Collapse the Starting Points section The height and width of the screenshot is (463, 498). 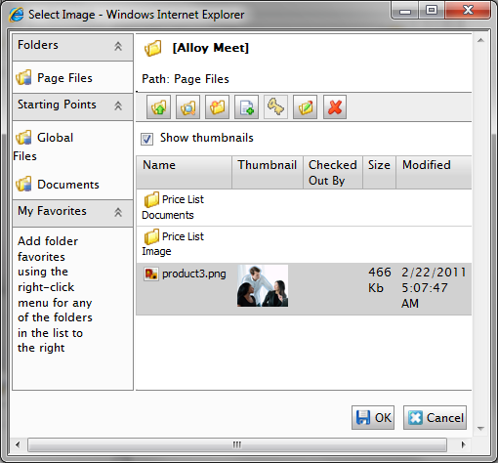click(118, 105)
